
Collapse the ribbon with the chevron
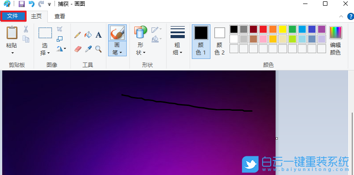341,16
